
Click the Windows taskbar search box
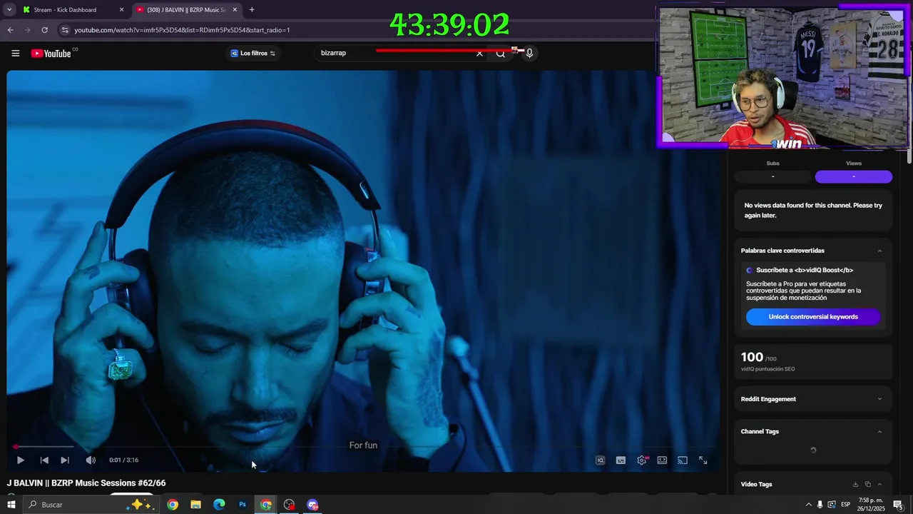(92, 505)
